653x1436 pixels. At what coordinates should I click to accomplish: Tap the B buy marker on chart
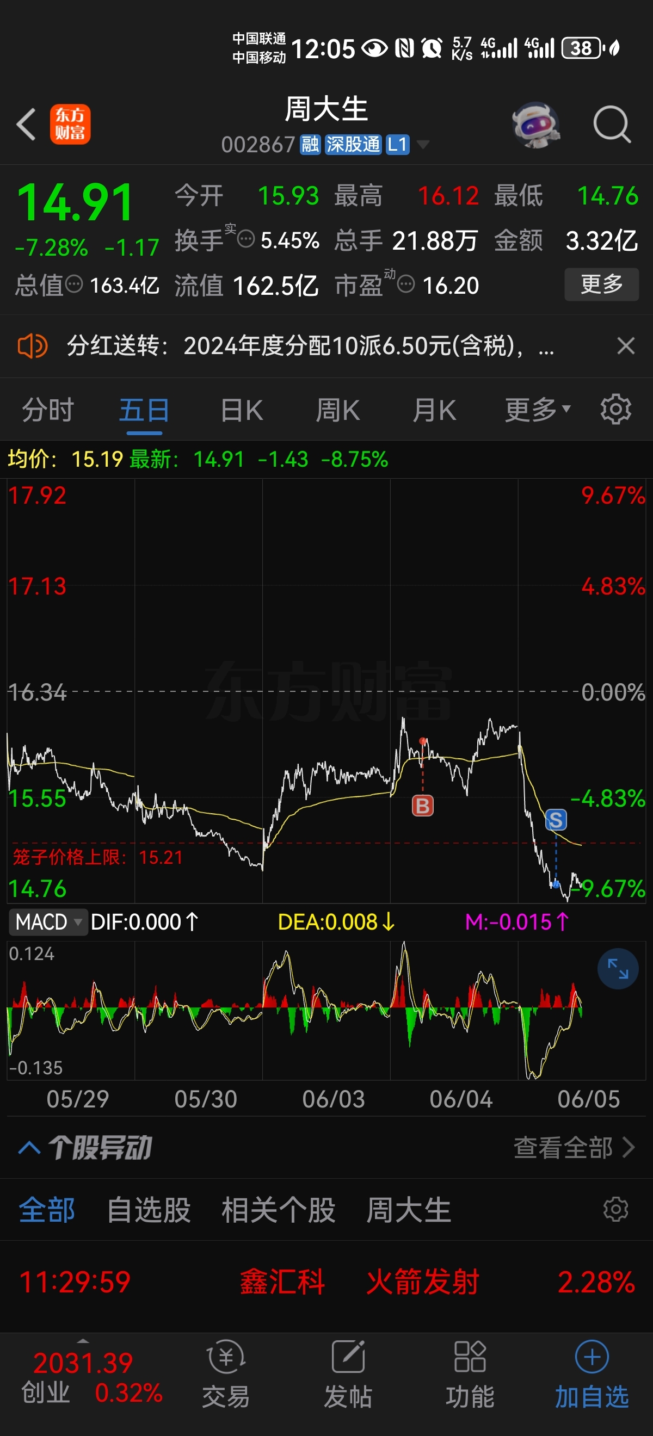point(423,806)
